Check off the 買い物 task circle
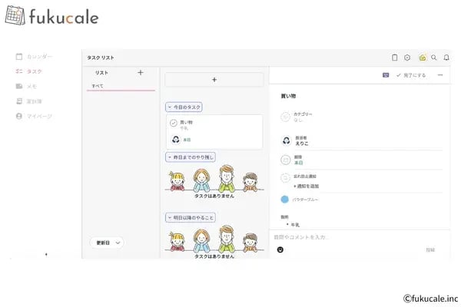Image resolution: width=461 pixels, height=307 pixels. [x=174, y=123]
